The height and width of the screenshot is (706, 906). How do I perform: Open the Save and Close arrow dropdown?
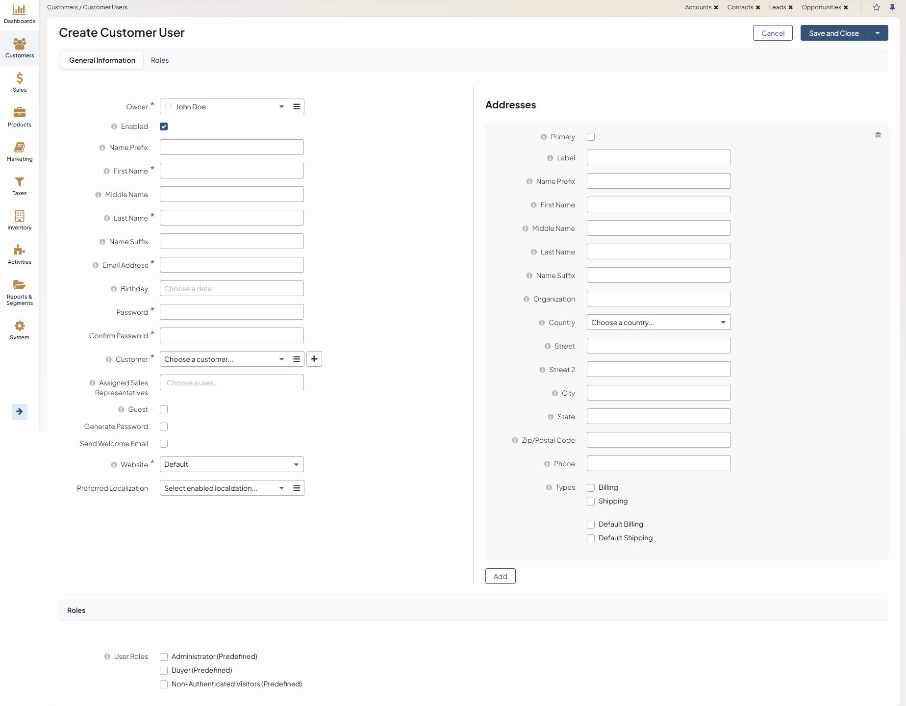coord(878,33)
